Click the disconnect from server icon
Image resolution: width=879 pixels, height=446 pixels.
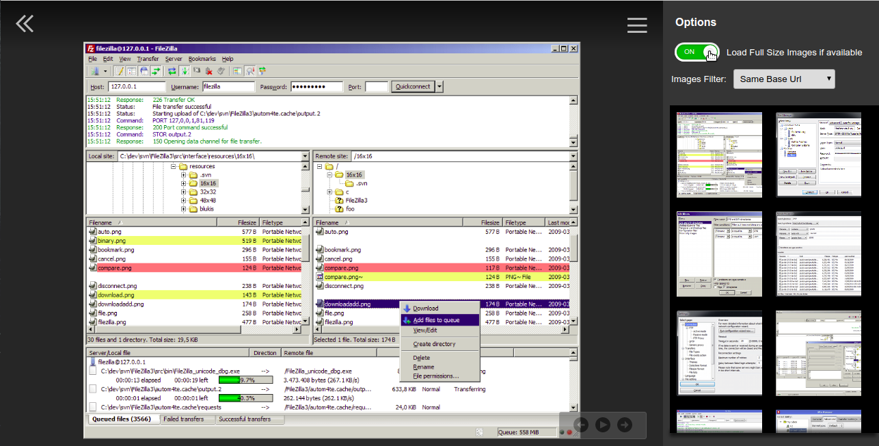coord(209,70)
